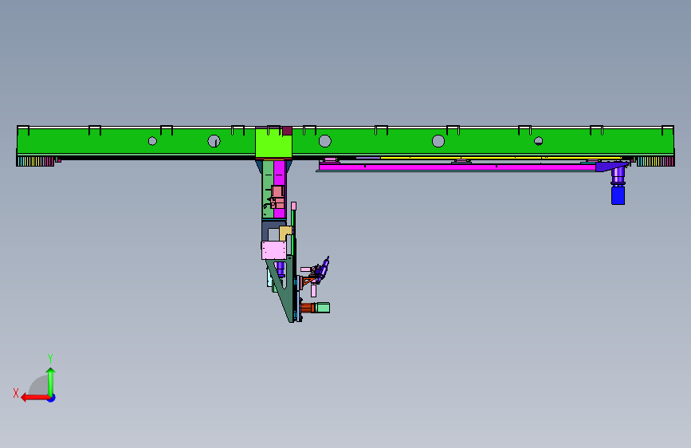Viewport: 691px width, 448px height.
Task: Click the red X axis arrow of triad
Action: tap(35, 398)
